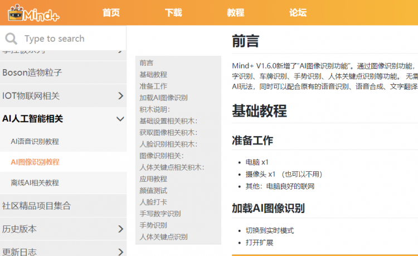Click the search magnifier icon

point(11,38)
